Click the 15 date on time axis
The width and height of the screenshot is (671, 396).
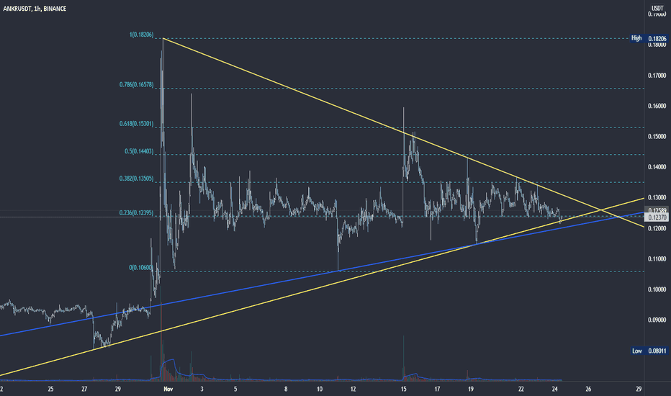[404, 389]
